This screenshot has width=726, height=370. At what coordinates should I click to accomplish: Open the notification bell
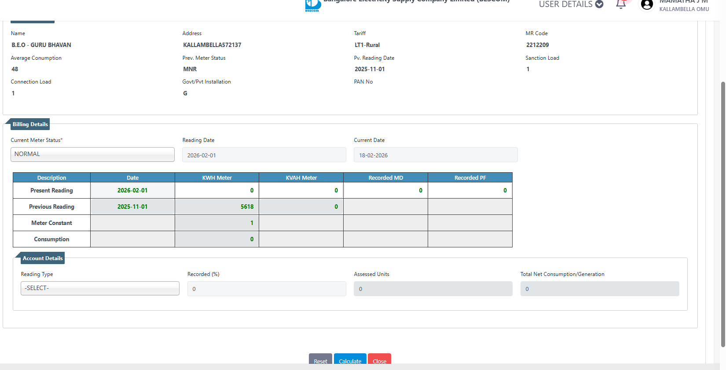pyautogui.click(x=621, y=4)
